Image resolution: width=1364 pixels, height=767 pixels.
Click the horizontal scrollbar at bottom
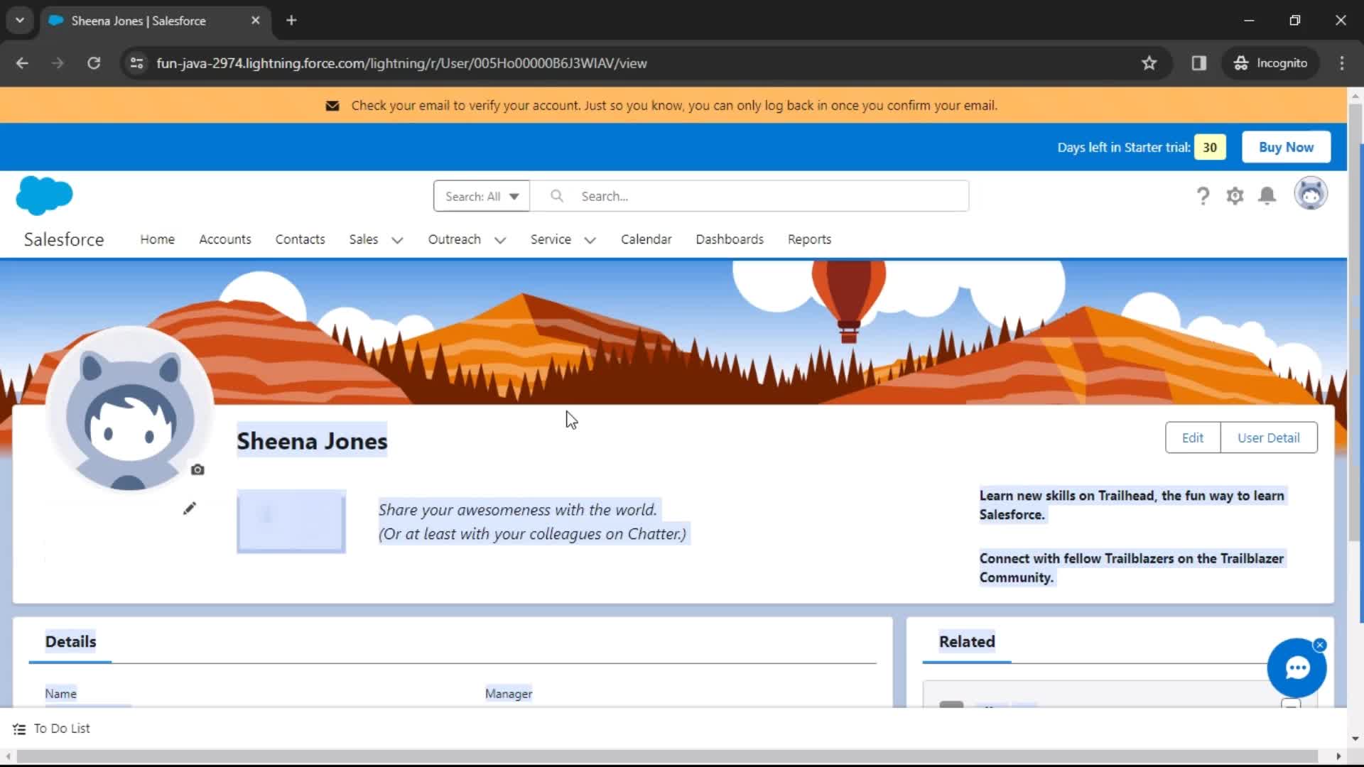pos(666,756)
